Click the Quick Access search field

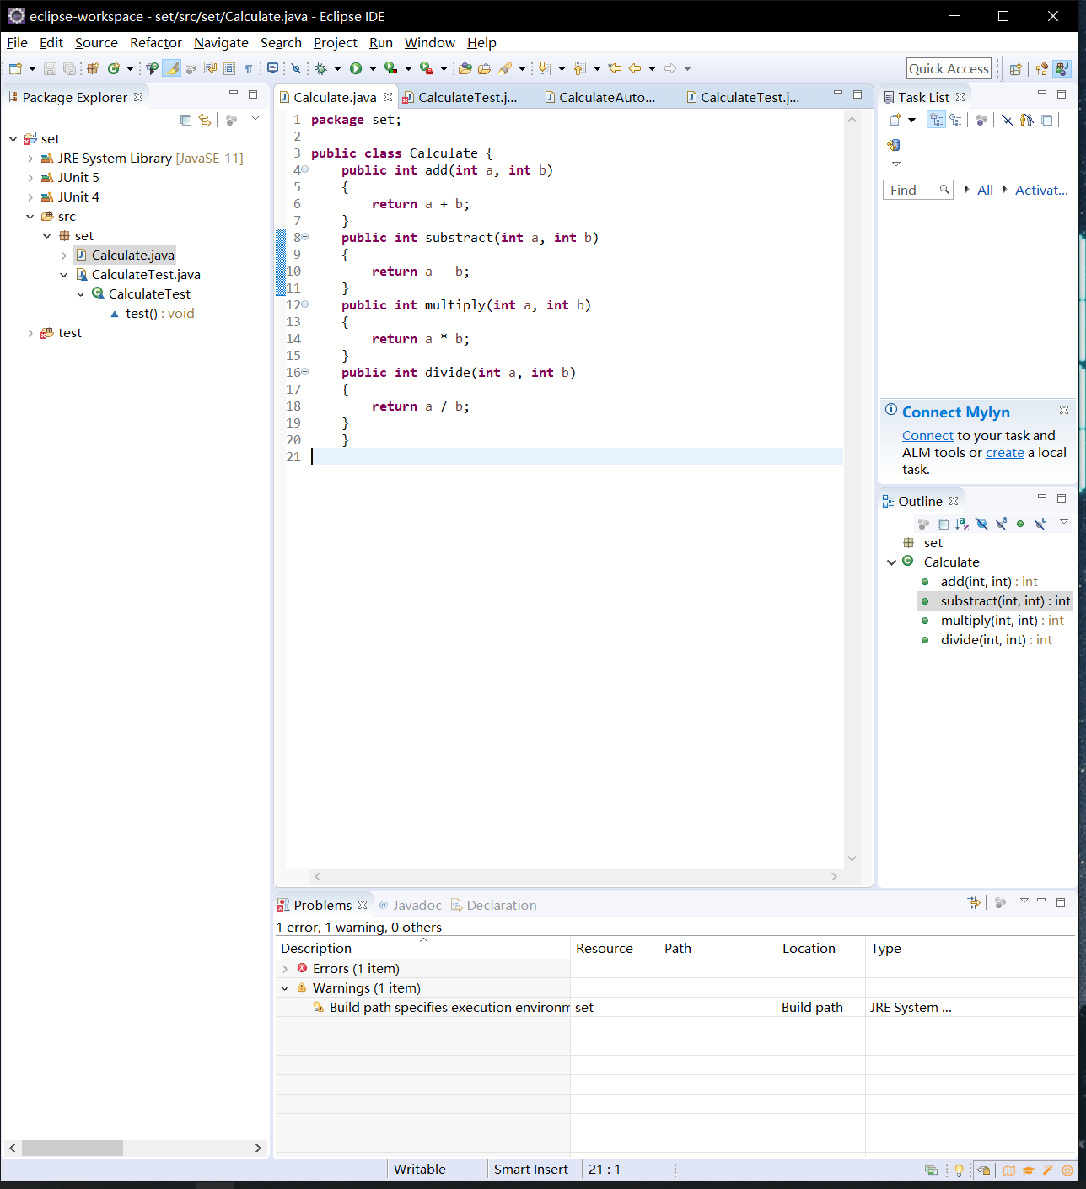point(949,69)
